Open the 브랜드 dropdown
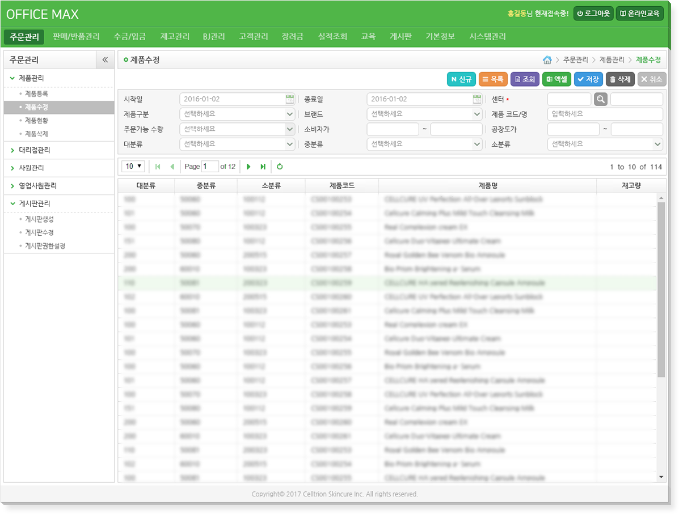 424,114
